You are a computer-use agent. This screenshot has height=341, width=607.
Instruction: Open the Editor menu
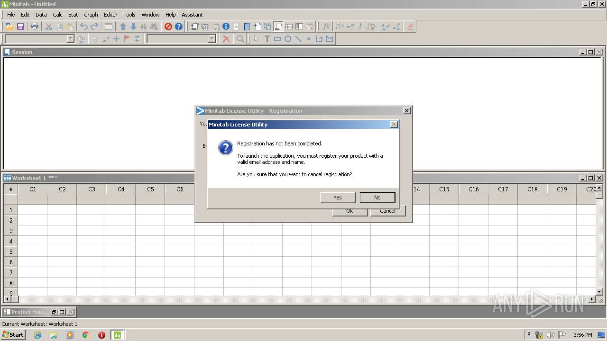[x=110, y=15]
